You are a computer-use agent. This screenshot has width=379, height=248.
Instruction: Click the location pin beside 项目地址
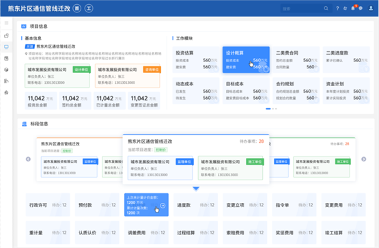coord(26,53)
